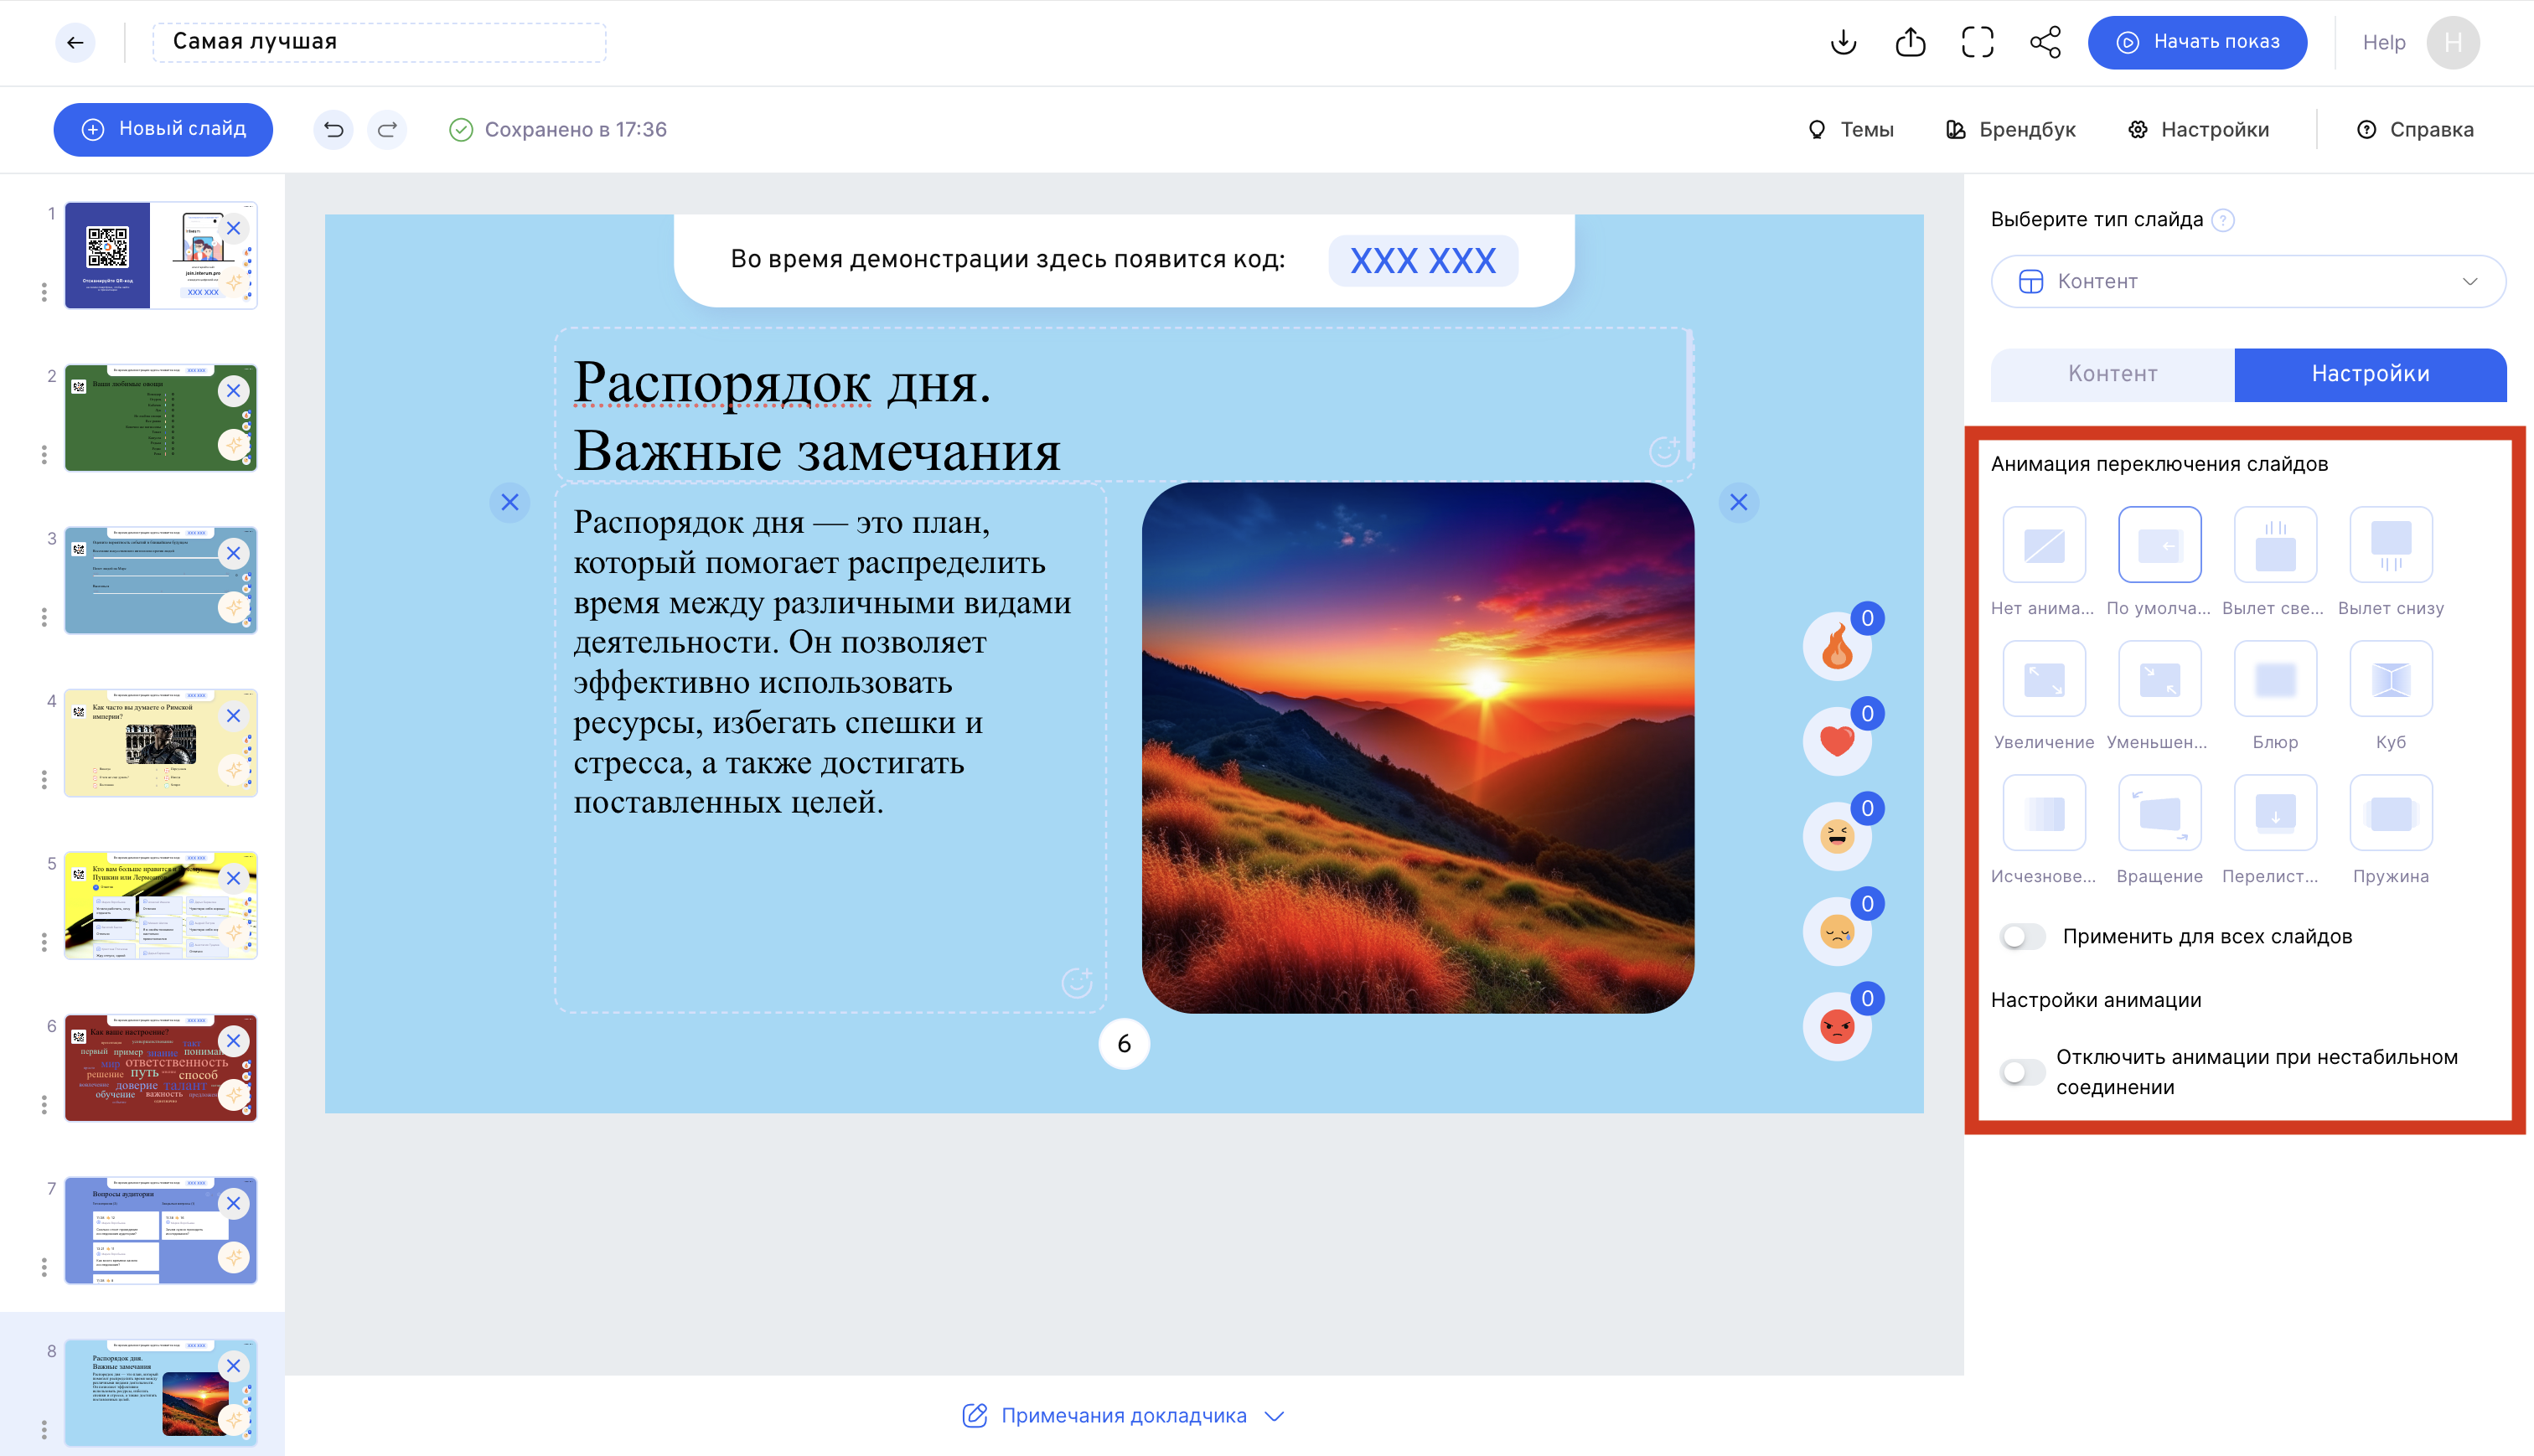Click the download presentation icon

[x=1843, y=42]
